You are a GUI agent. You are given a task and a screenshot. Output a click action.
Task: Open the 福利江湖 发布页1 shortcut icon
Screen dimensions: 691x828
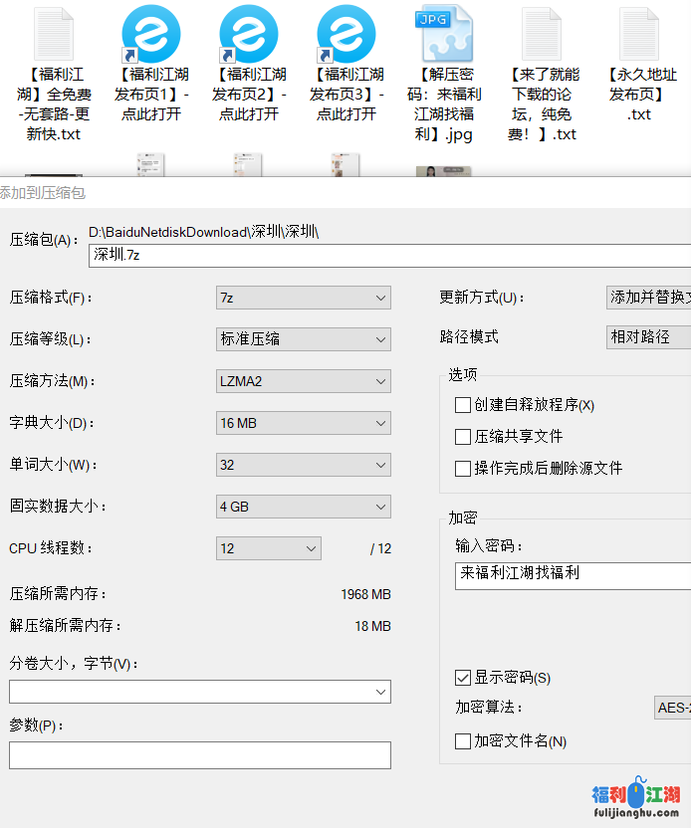click(151, 34)
